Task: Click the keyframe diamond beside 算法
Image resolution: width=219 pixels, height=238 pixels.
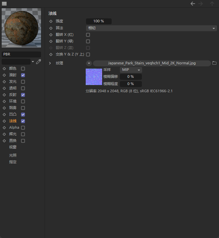Action: 51,28
